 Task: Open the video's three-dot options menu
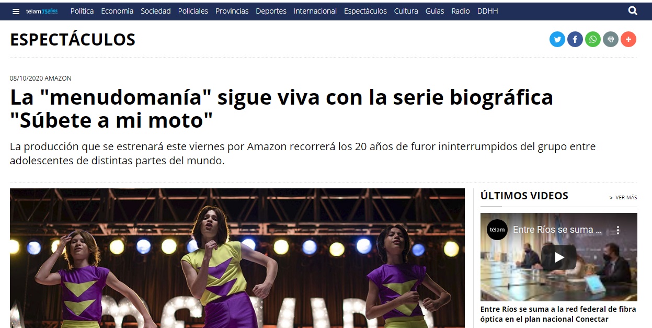click(618, 230)
